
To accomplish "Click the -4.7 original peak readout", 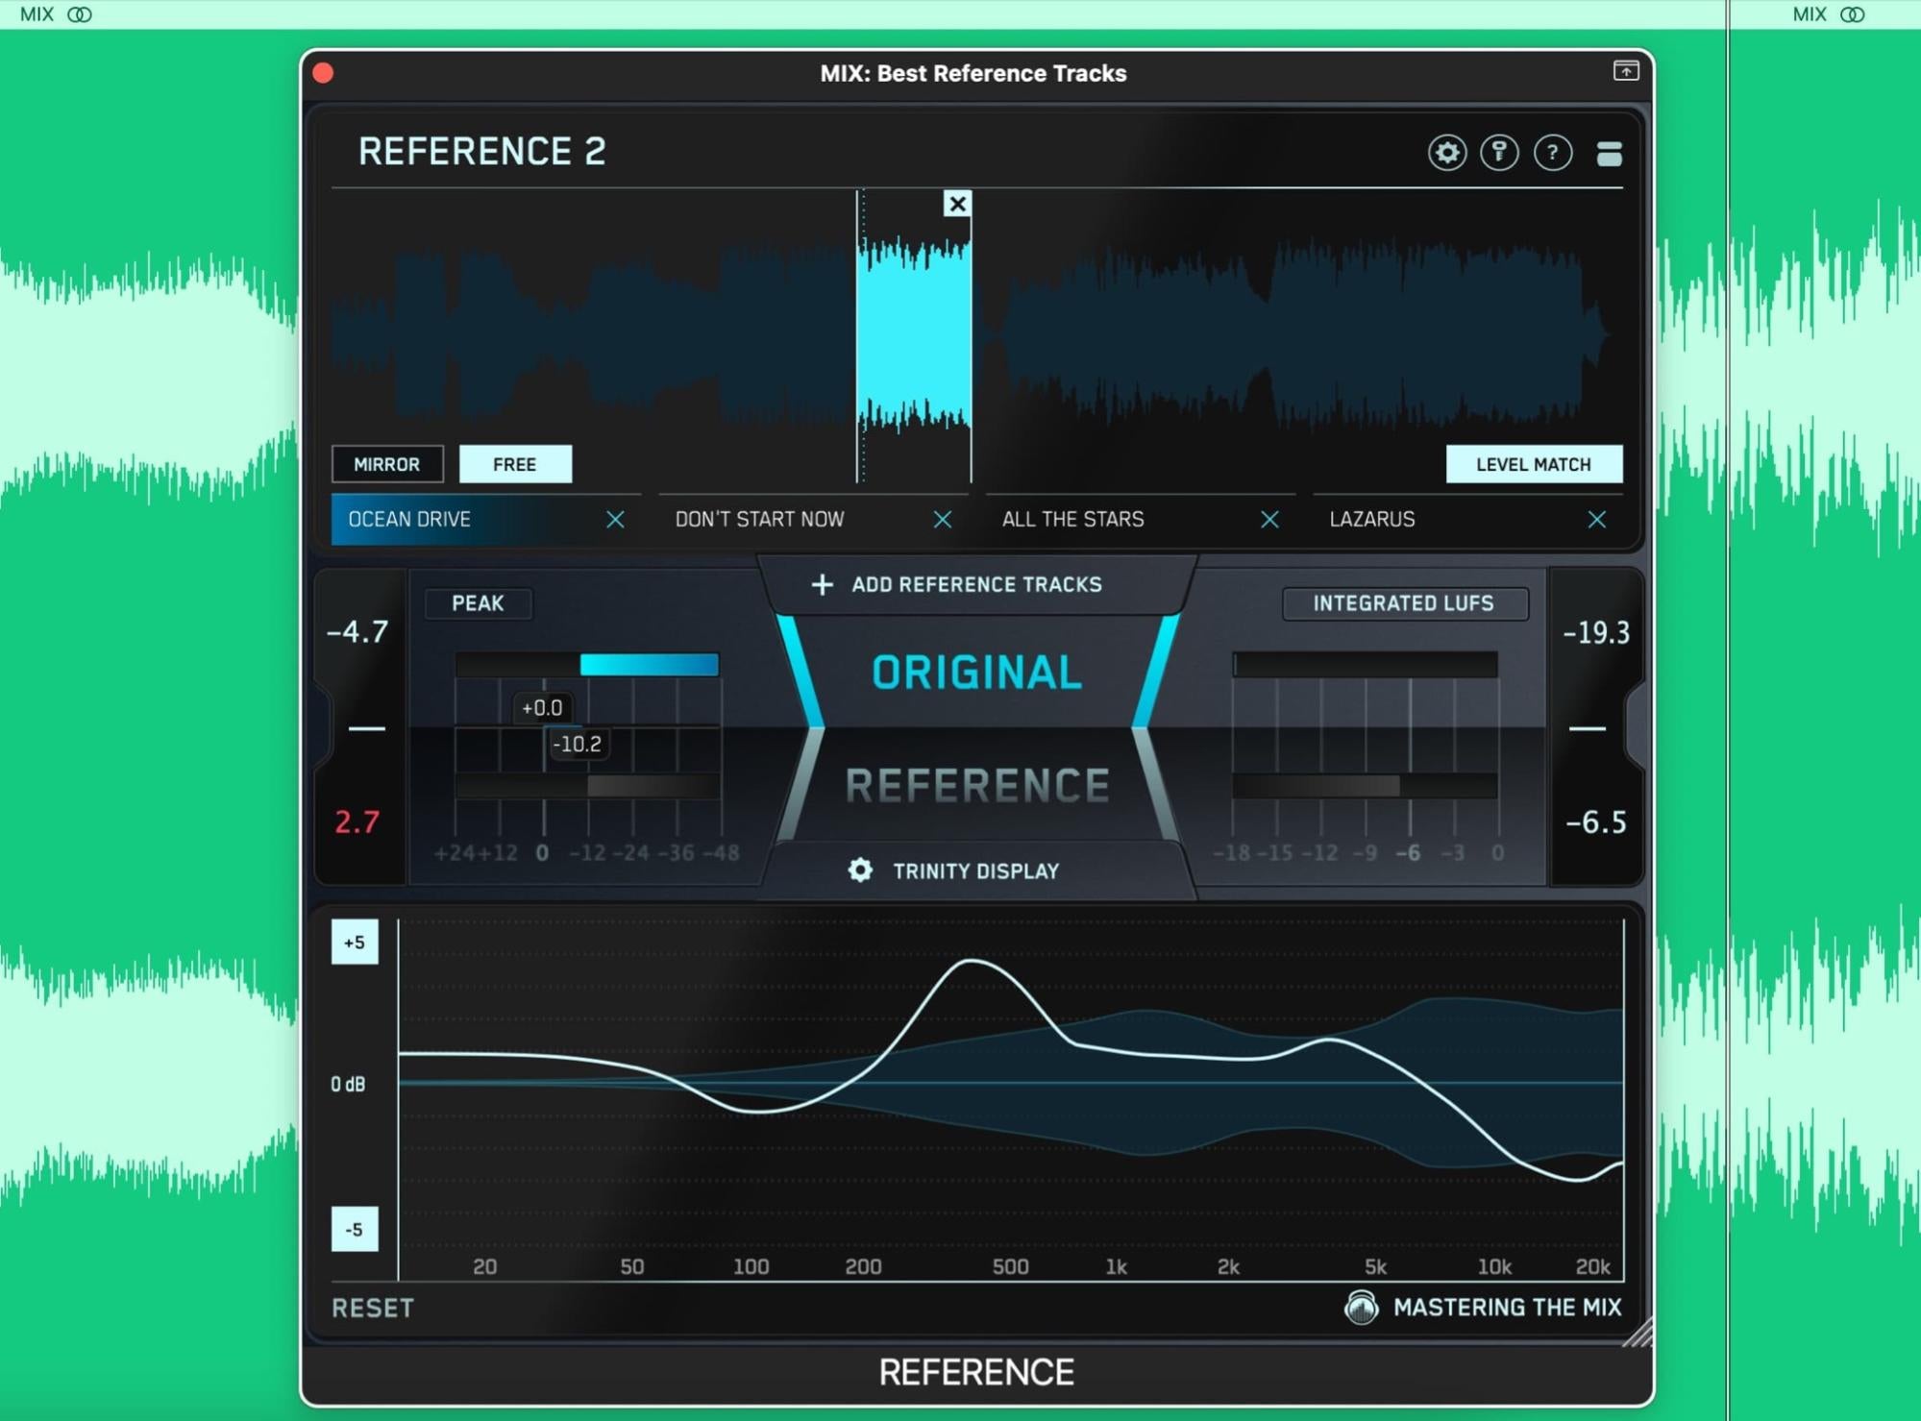I will point(357,632).
